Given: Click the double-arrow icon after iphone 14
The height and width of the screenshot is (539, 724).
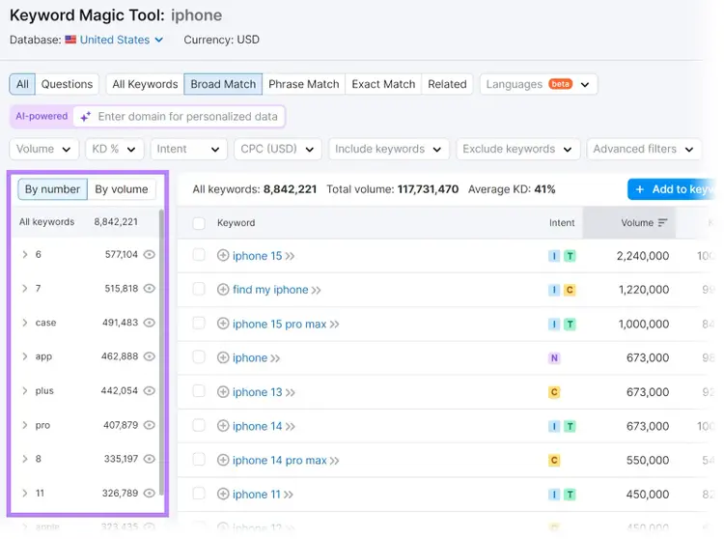Looking at the screenshot, I should coord(290,426).
